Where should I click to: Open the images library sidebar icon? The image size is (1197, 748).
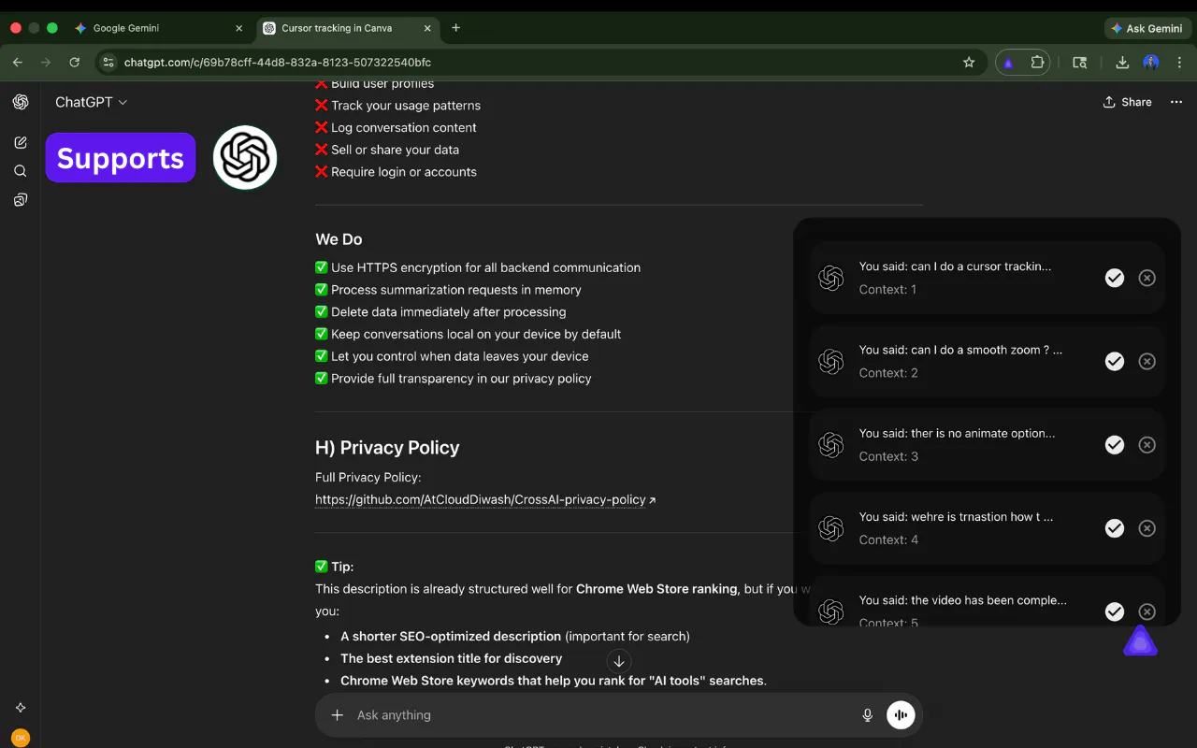21,200
